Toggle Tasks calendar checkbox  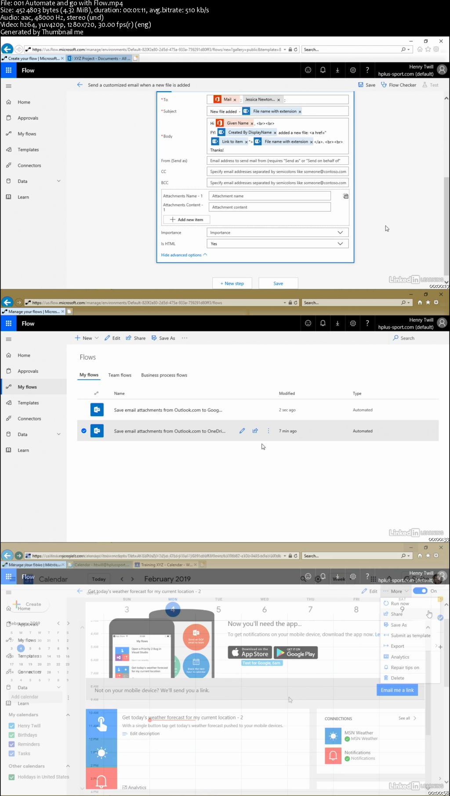click(12, 753)
